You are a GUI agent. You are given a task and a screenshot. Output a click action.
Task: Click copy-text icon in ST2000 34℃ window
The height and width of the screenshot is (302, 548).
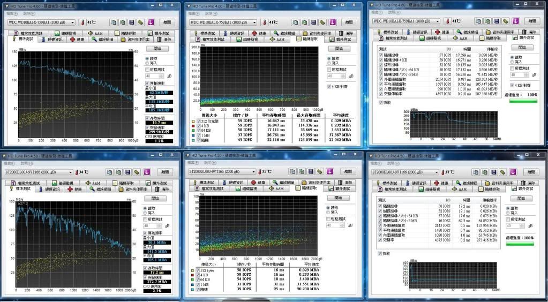pyautogui.click(x=110, y=172)
